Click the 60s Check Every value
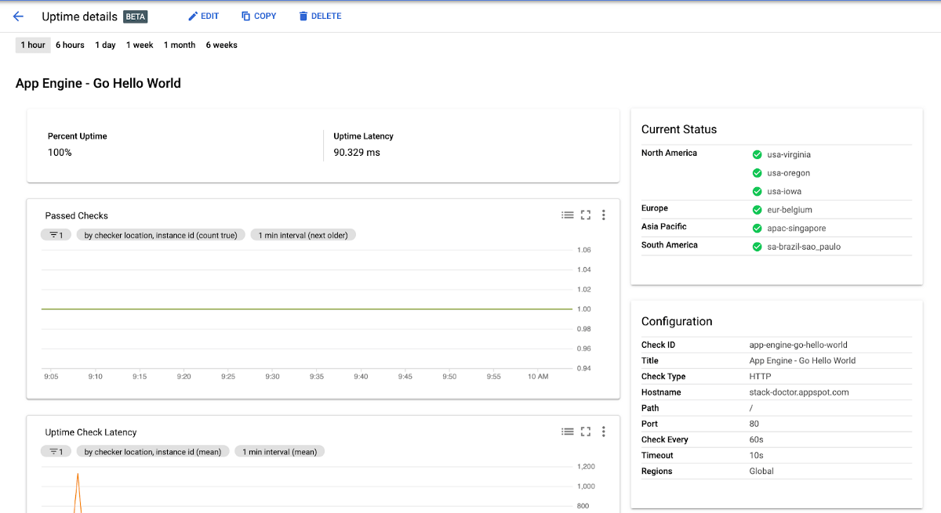This screenshot has width=941, height=513. tap(757, 439)
